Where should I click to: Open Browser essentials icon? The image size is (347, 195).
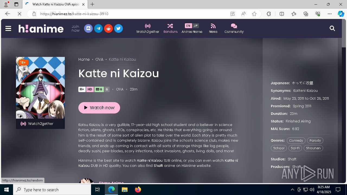(318, 14)
